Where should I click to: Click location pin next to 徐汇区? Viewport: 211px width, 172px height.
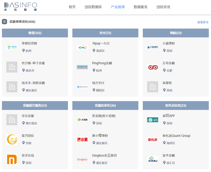(x=164, y=163)
